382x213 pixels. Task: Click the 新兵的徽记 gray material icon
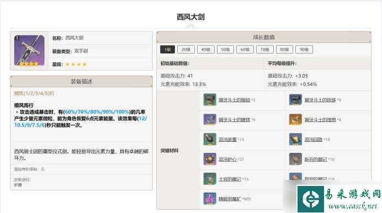click(295, 159)
